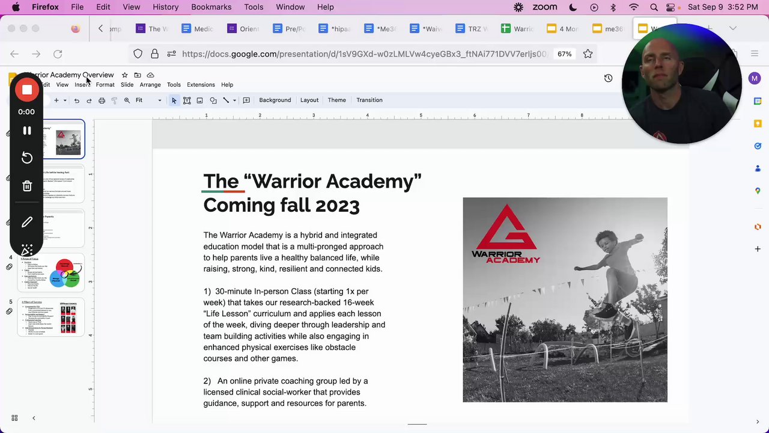Open the version history clock icon
The width and height of the screenshot is (769, 433).
608,78
